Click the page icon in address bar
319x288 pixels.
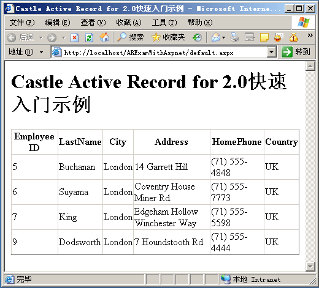point(56,53)
